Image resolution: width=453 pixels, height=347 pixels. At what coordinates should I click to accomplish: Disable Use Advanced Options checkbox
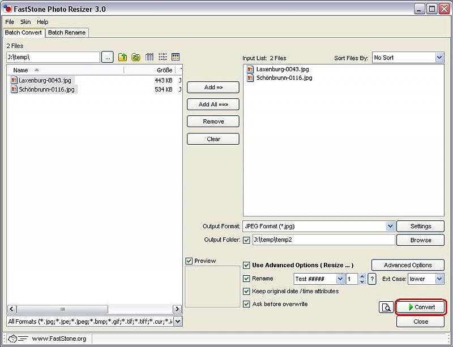tap(246, 265)
